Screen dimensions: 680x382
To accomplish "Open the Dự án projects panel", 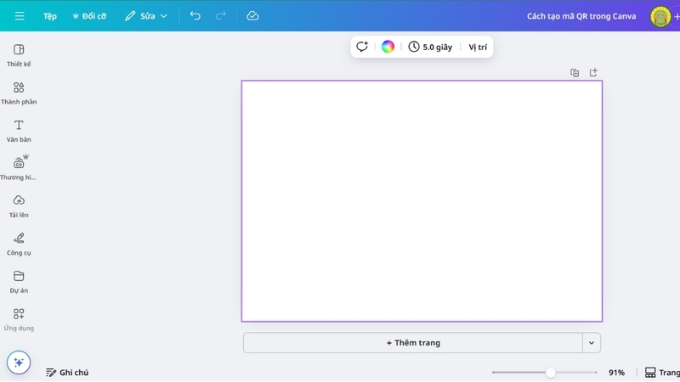I will pyautogui.click(x=19, y=282).
